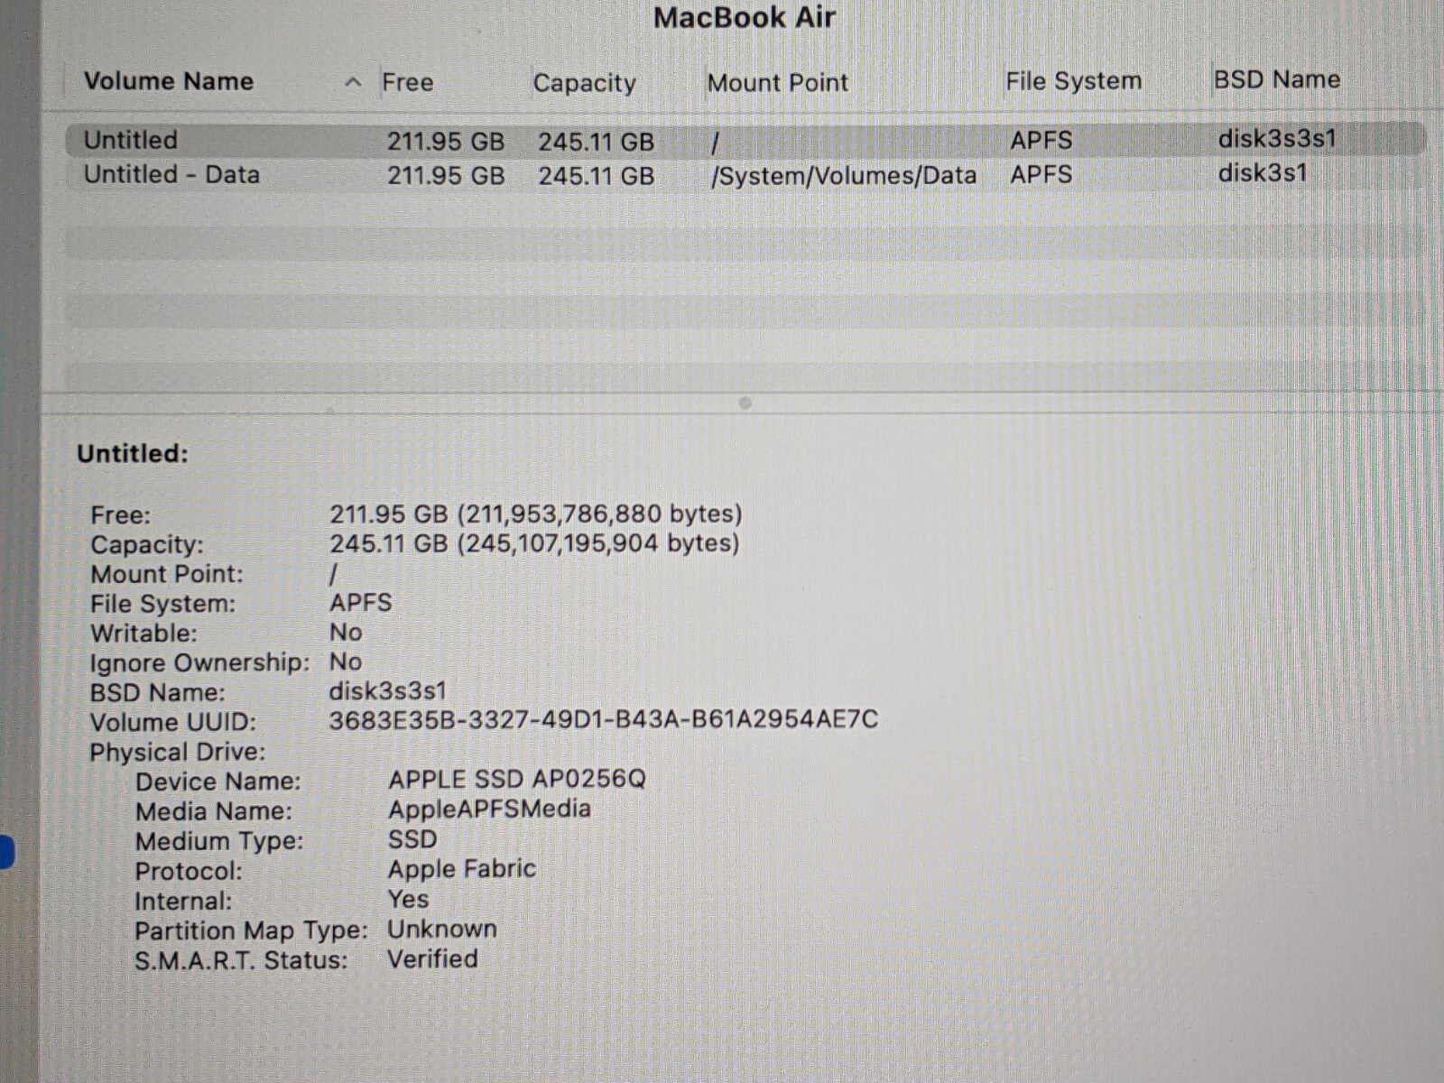Click the Free bytes value in details
This screenshot has width=1444, height=1083.
pyautogui.click(x=535, y=514)
